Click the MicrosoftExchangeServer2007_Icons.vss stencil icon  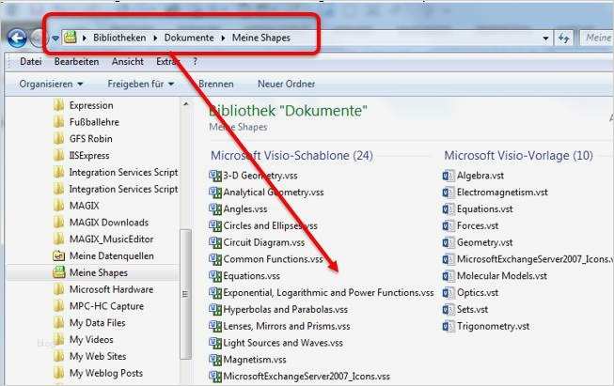[215, 377]
